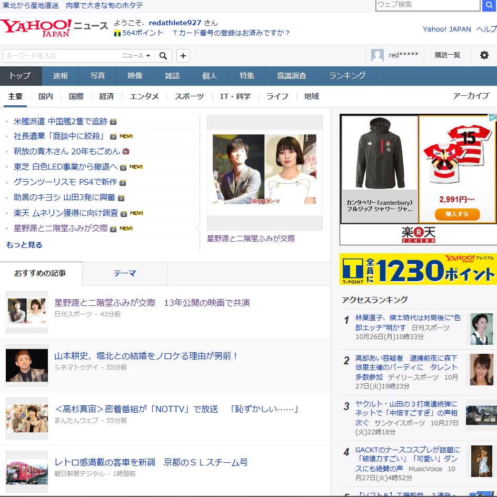Click camera icon next to グランツーリスモ headline
Image resolution: width=497 pixels, height=497 pixels.
[x=123, y=183]
